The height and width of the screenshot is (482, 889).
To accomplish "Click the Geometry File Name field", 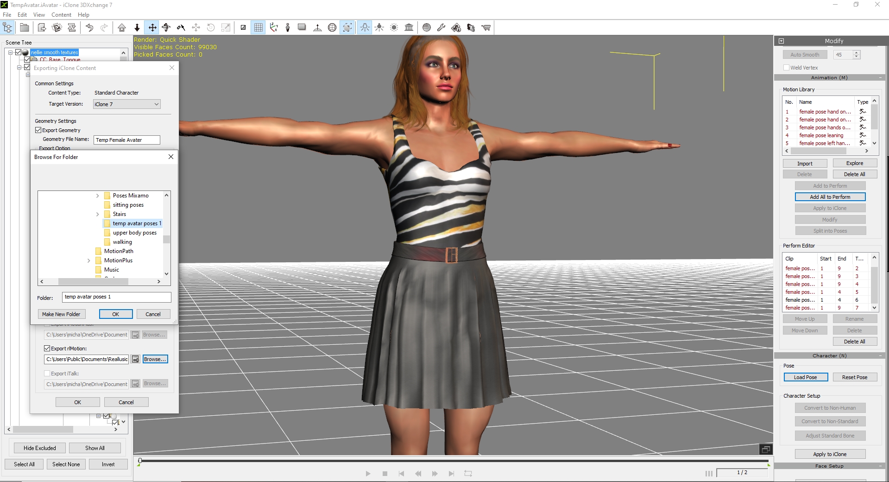I will (x=126, y=140).
